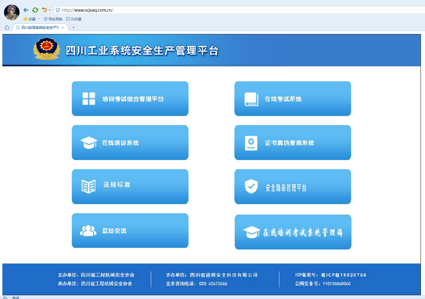The width and height of the screenshot is (425, 299).
Task: Open the 网址导航 bookmark
Action: [53, 19]
